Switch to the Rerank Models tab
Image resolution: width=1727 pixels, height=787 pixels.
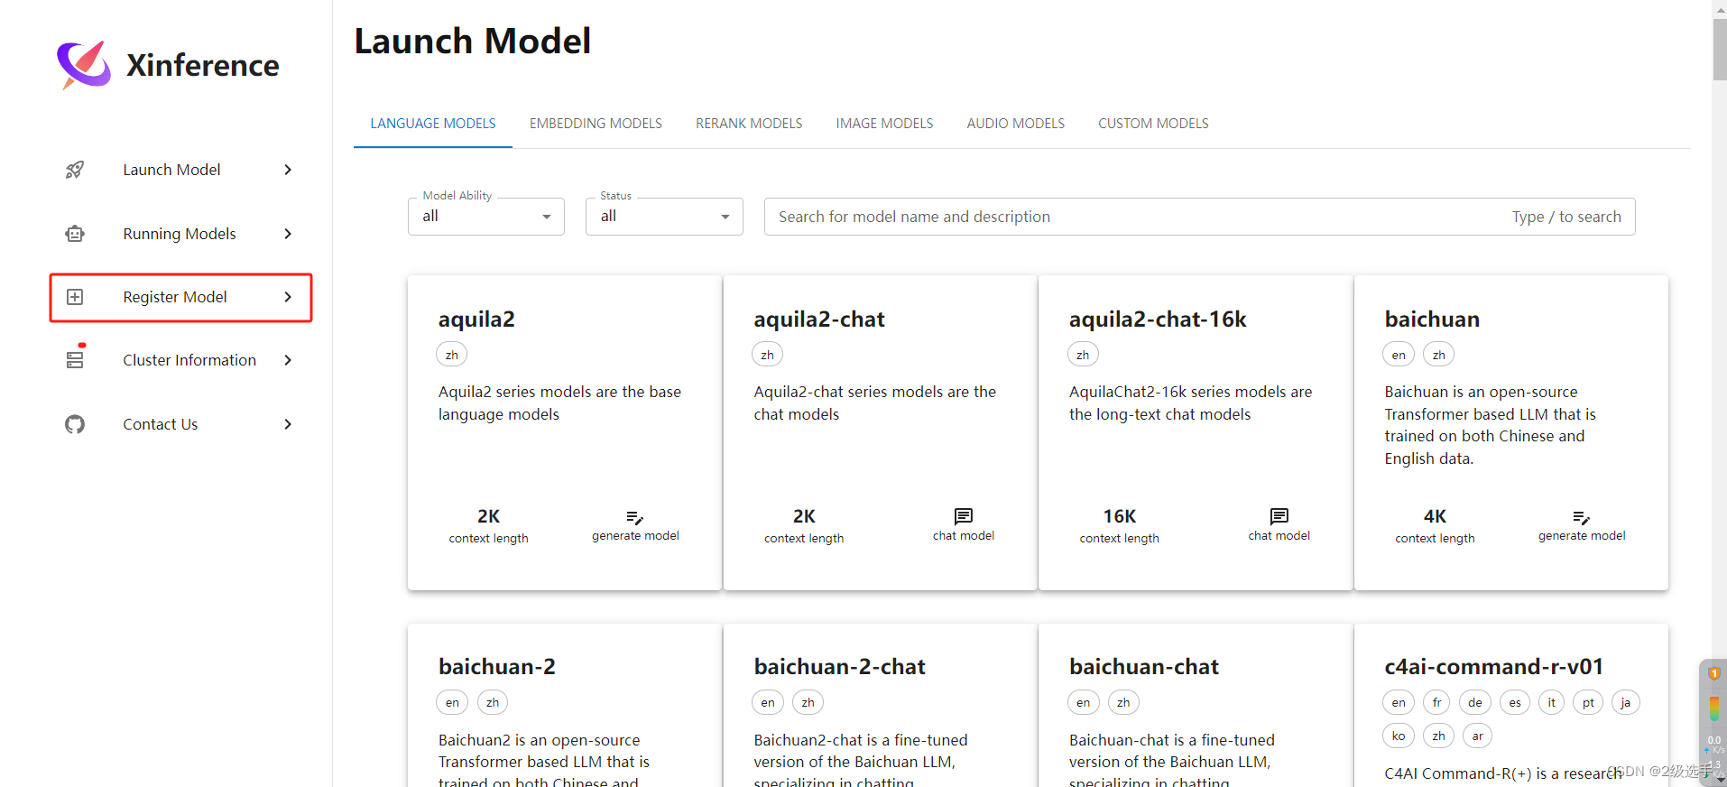point(749,124)
